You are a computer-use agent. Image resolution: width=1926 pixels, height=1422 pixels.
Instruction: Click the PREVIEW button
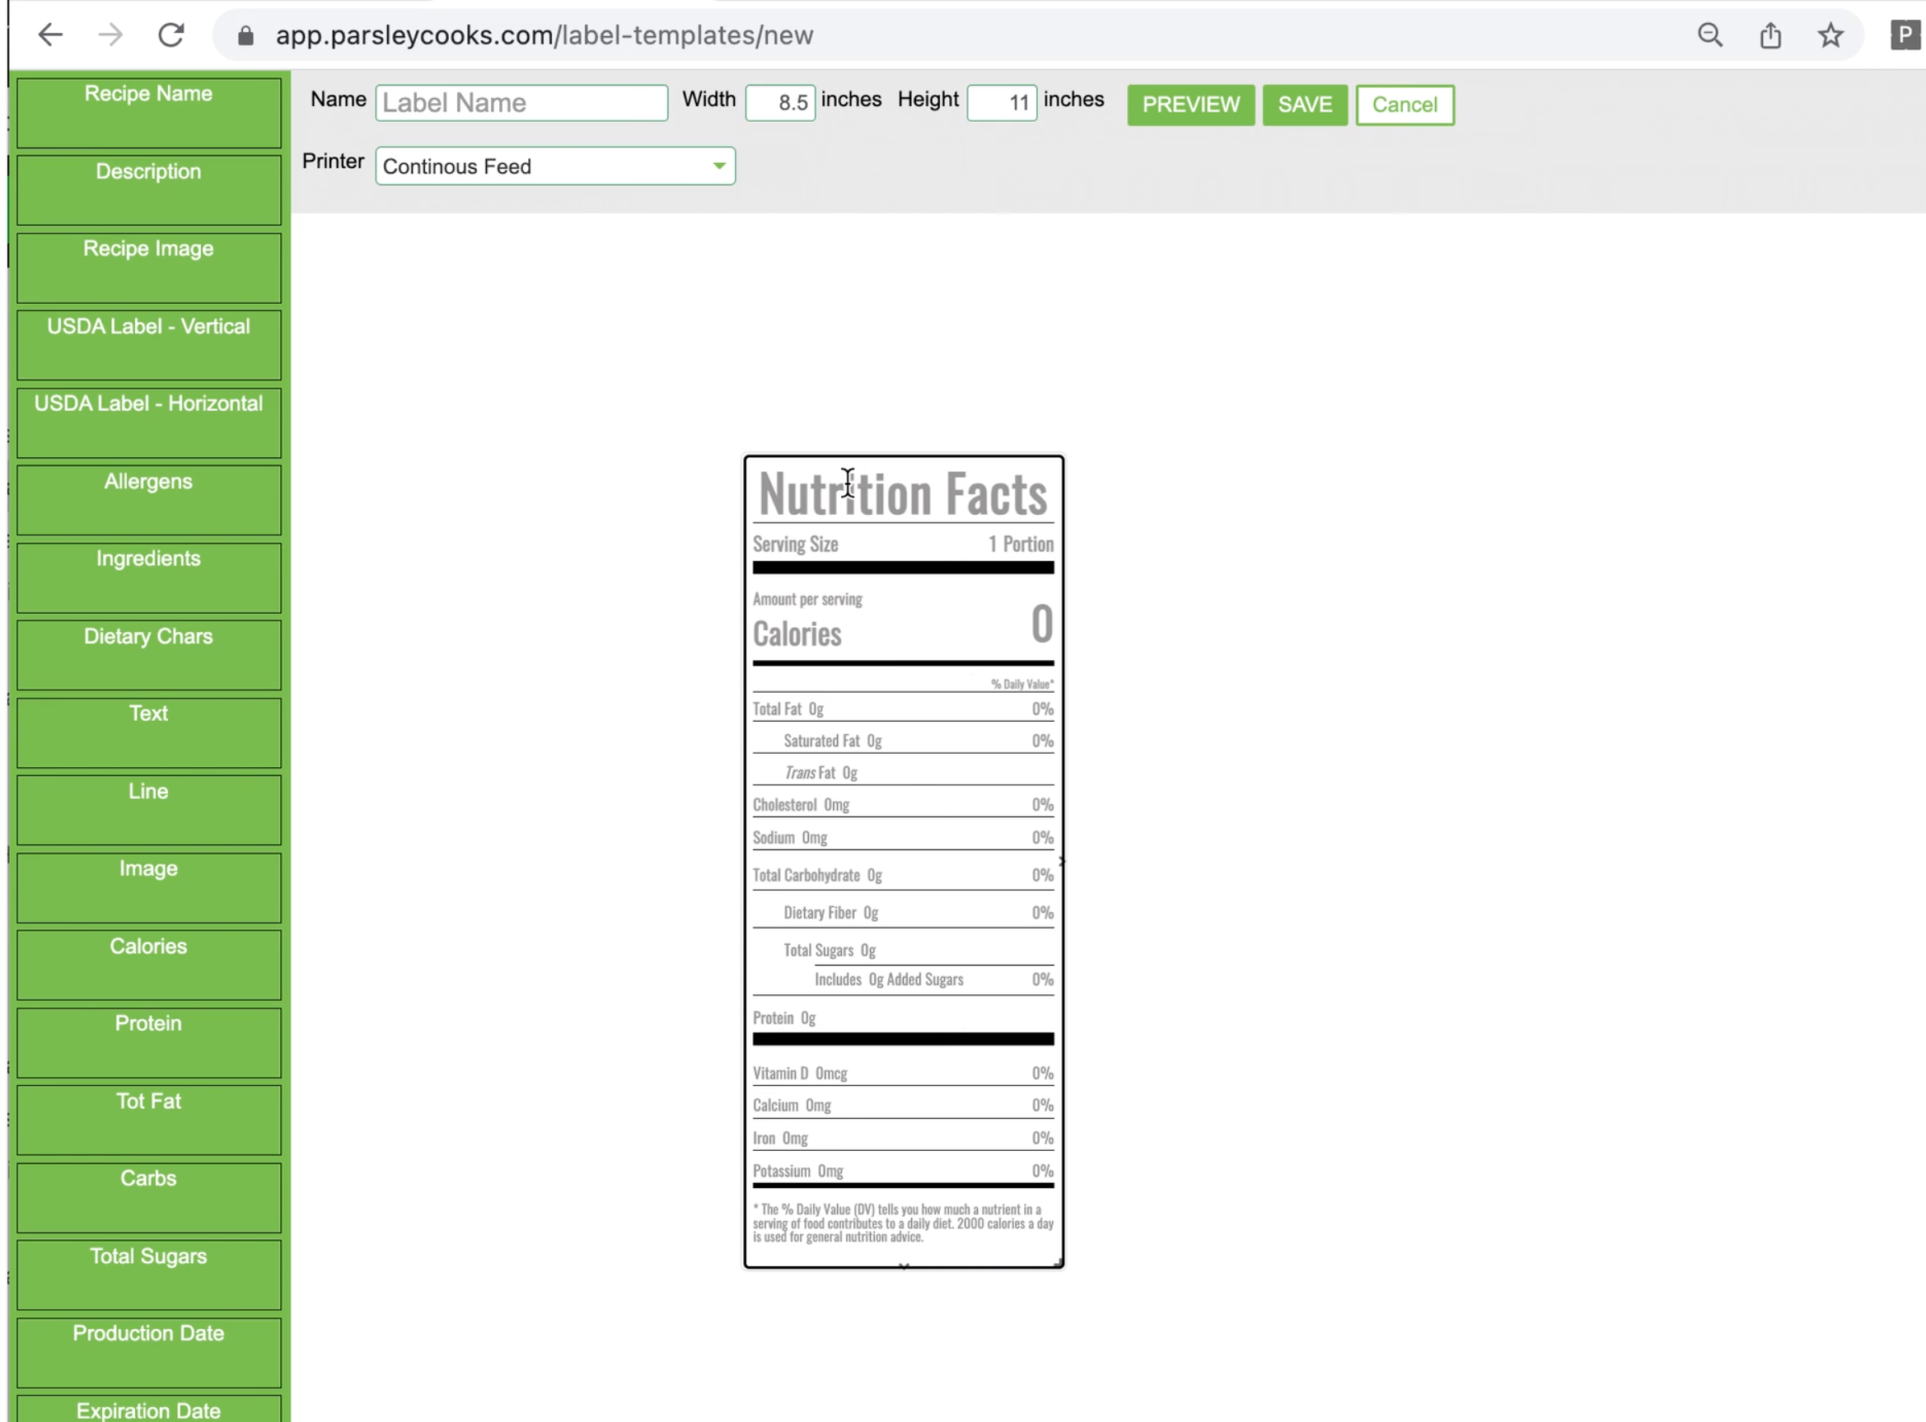coord(1191,104)
